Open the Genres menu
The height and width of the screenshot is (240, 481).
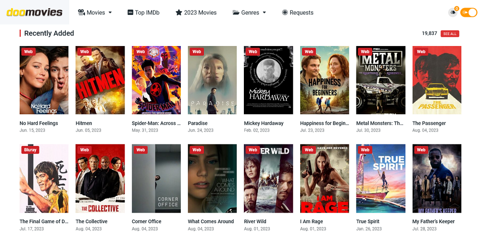point(249,12)
